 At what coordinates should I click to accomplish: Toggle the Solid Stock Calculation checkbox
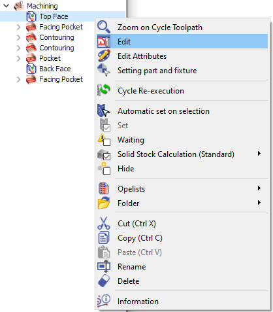pos(106,156)
